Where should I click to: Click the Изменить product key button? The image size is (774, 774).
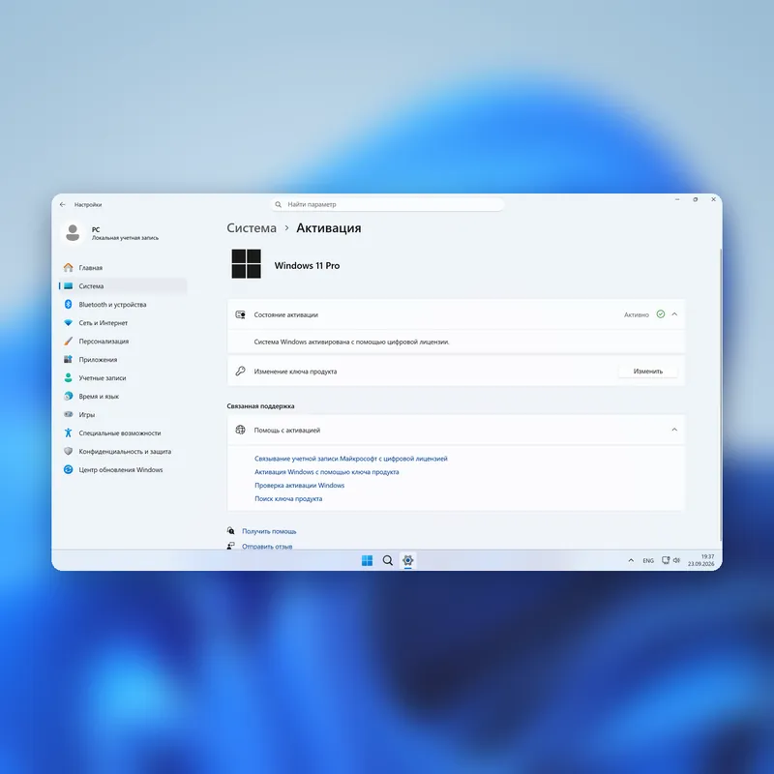647,372
